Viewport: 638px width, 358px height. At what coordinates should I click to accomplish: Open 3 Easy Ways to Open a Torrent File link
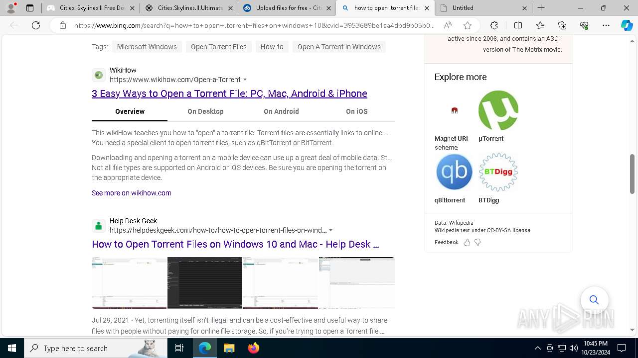(x=229, y=93)
